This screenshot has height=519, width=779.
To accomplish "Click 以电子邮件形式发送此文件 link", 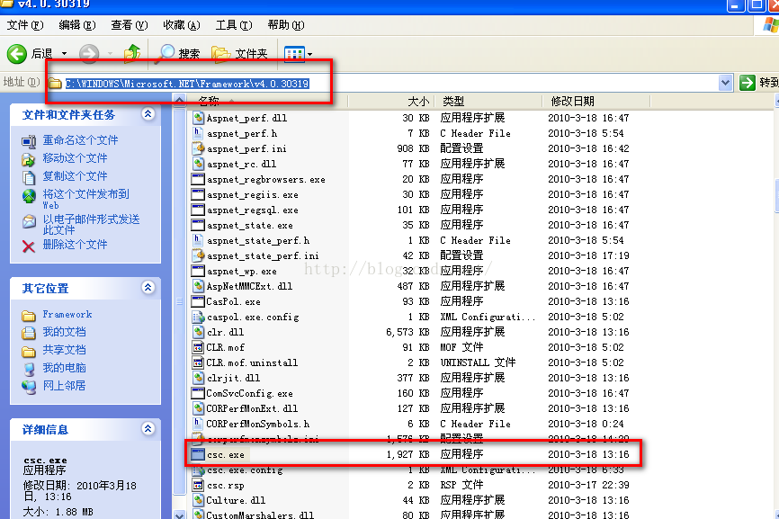I will 91,224.
